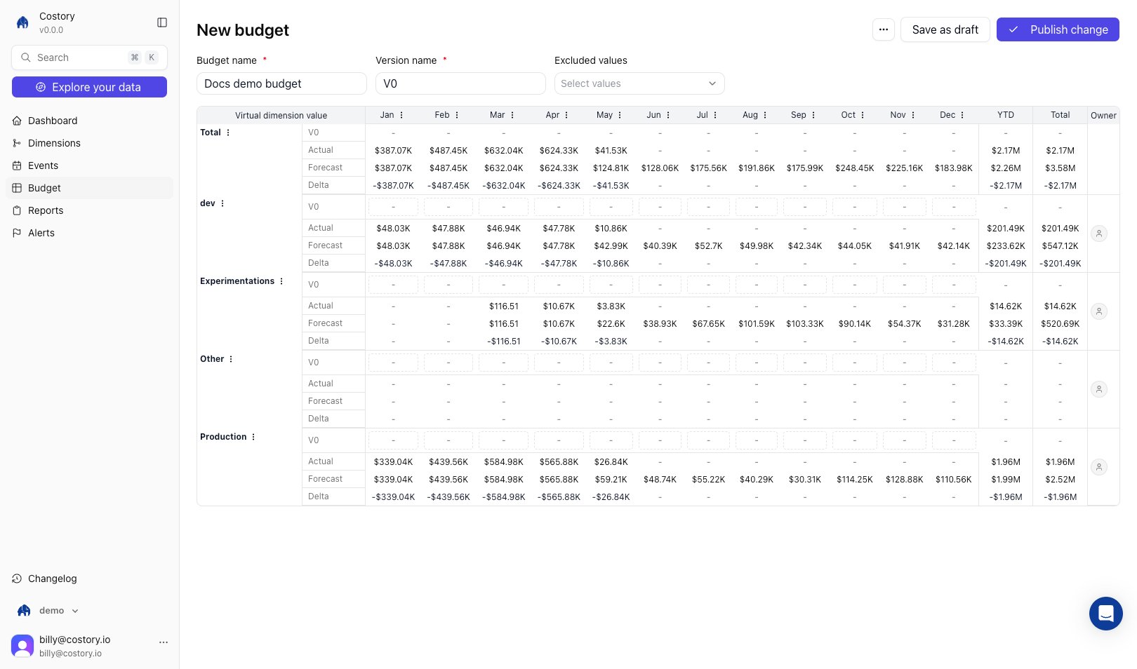Assign owner for the Production row
The image size is (1137, 669).
tap(1099, 467)
